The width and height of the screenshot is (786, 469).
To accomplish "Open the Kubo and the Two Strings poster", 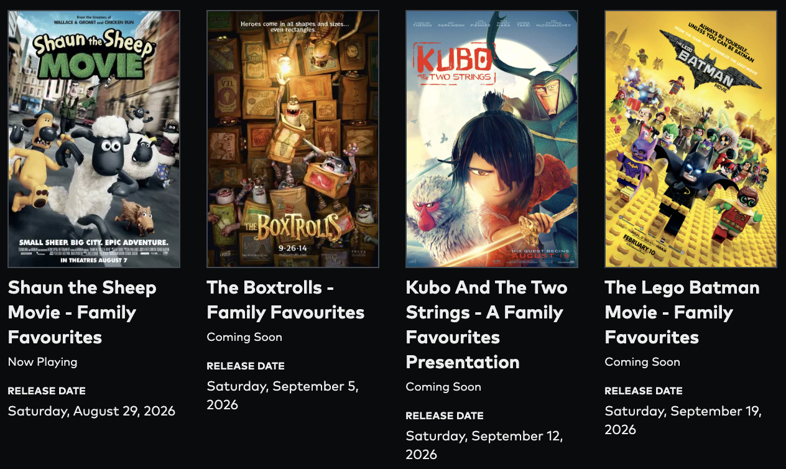I will click(492, 139).
